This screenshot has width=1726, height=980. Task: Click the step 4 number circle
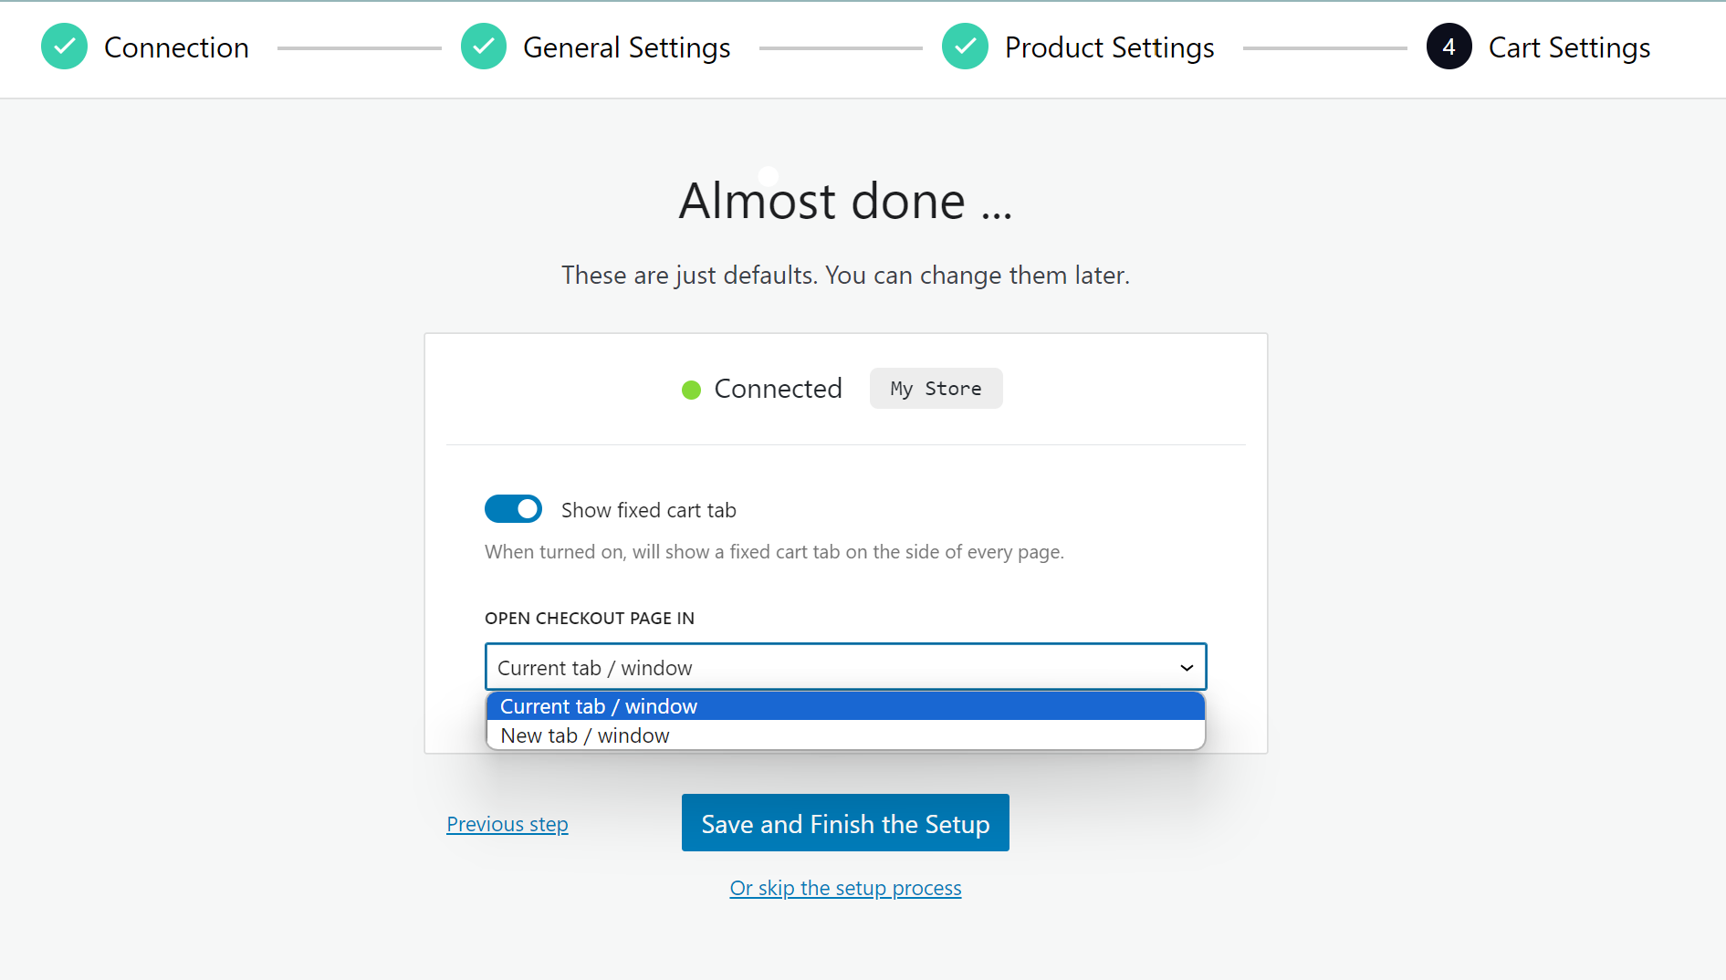point(1449,47)
